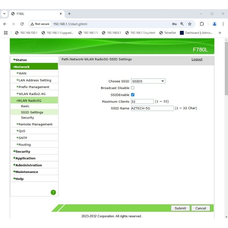The width and height of the screenshot is (228, 228).
Task: Open the bookmarks apps grid icon
Action: (x=6, y=33)
